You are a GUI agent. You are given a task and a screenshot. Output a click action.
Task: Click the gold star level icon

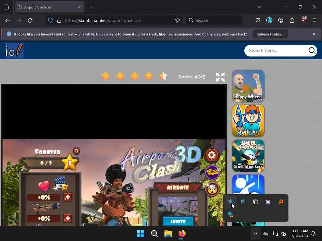click(x=69, y=163)
